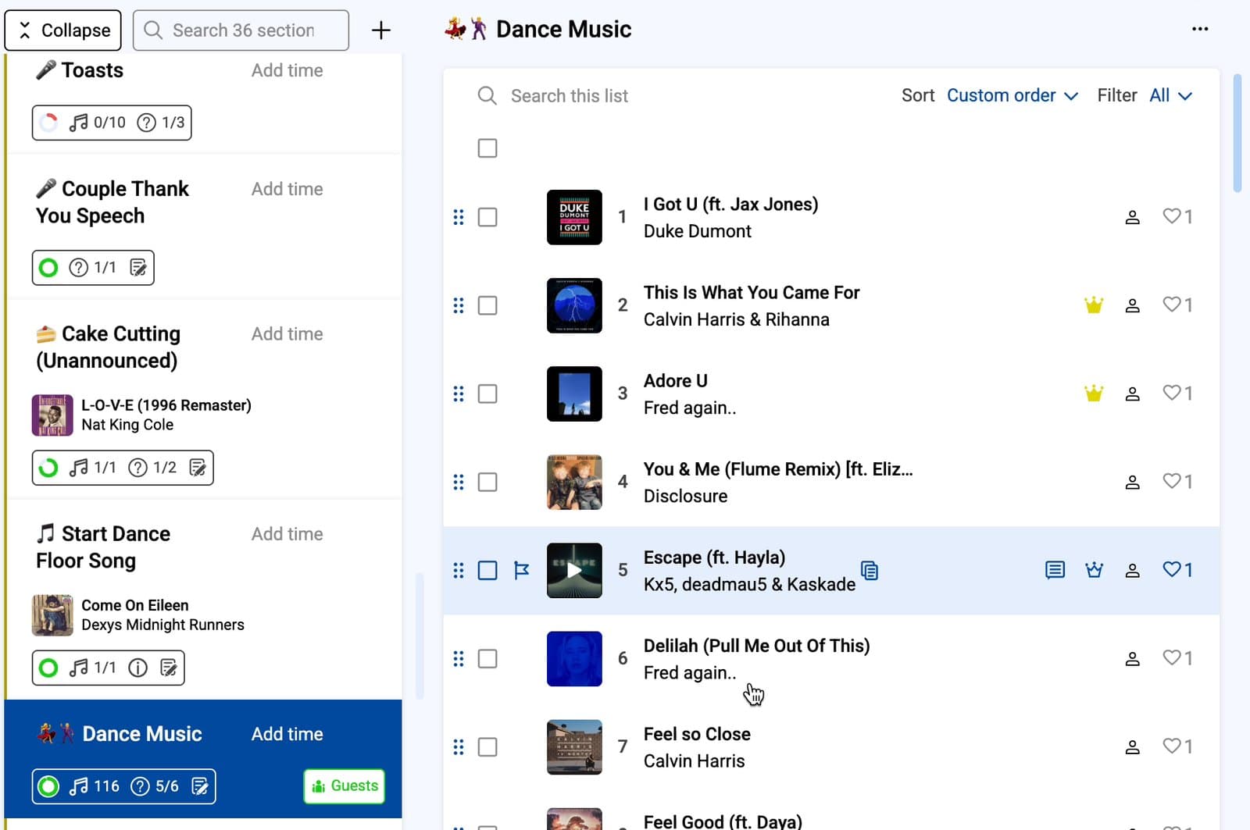This screenshot has width=1250, height=830.
Task: Check the Feel so Close checkbox
Action: [x=487, y=747]
